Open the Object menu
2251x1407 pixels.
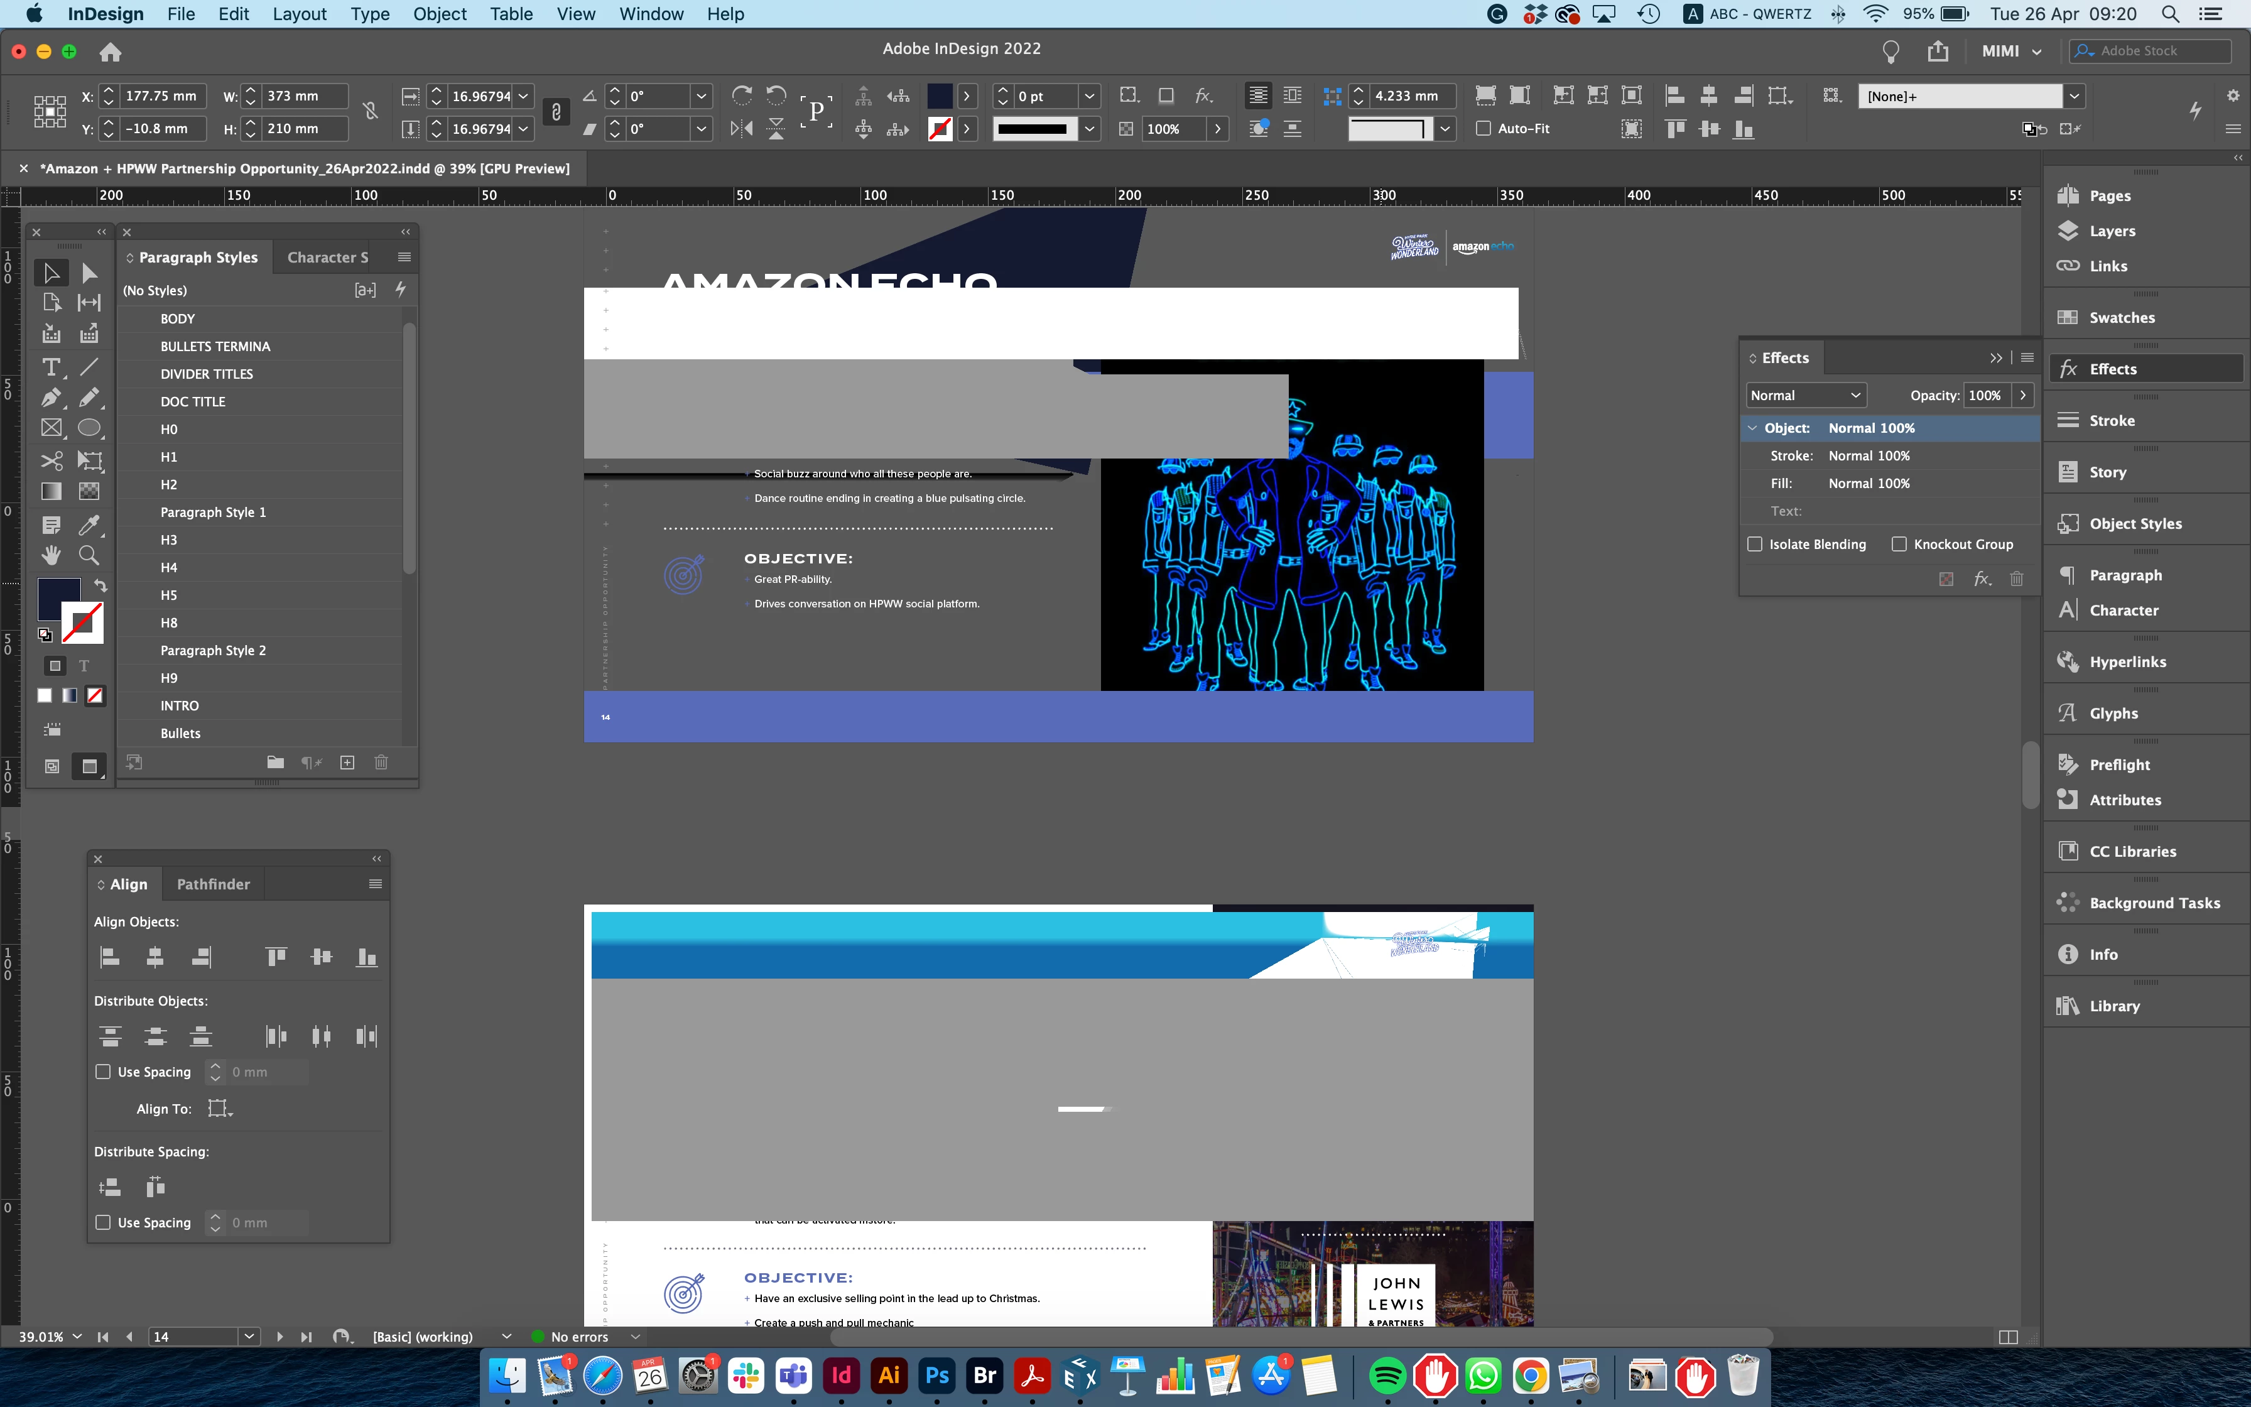pyautogui.click(x=439, y=14)
